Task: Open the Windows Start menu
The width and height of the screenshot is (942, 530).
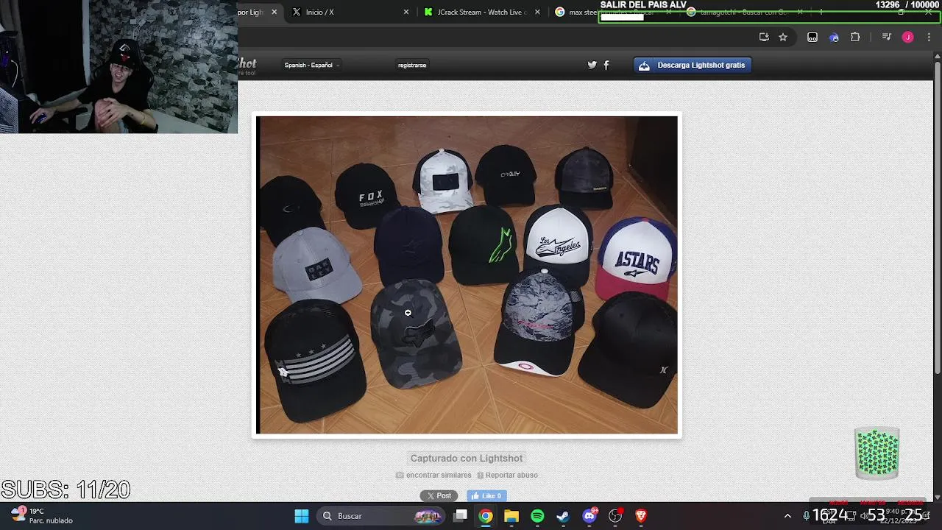Action: (302, 516)
